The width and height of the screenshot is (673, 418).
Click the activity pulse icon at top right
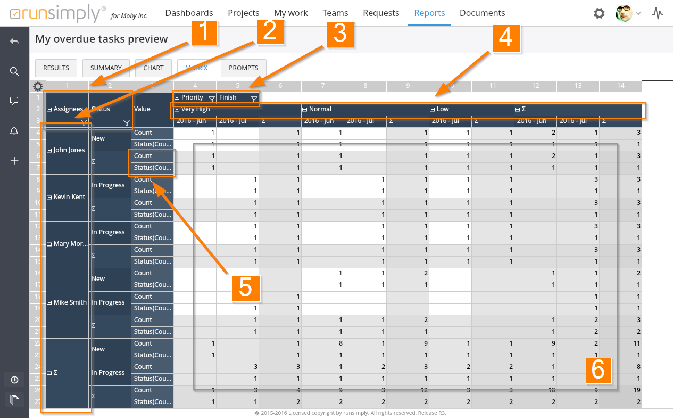[x=658, y=13]
